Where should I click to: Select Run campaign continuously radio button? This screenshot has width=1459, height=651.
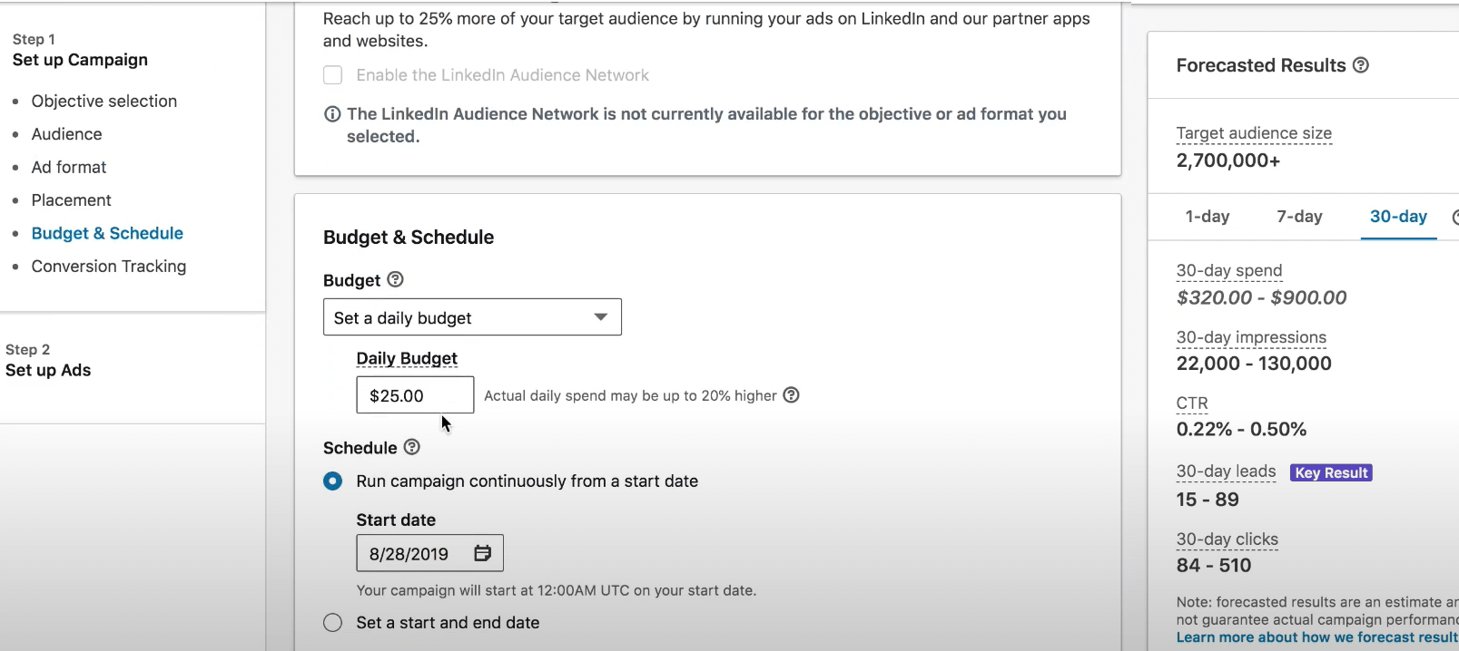333,481
